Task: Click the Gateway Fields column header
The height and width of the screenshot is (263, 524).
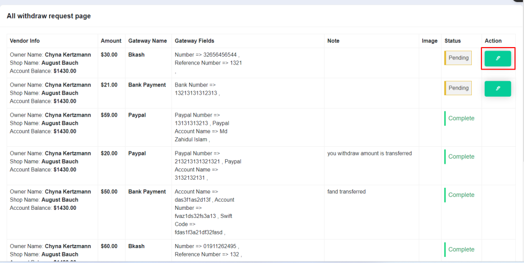Action: (x=194, y=41)
